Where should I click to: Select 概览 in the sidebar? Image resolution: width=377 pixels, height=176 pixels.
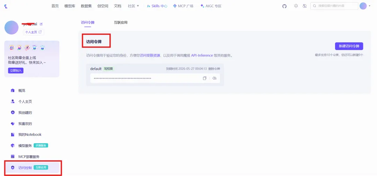coord(22,90)
